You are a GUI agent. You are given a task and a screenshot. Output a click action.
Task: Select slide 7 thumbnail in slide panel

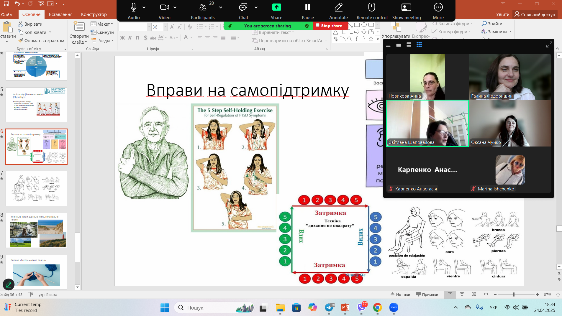(36, 188)
